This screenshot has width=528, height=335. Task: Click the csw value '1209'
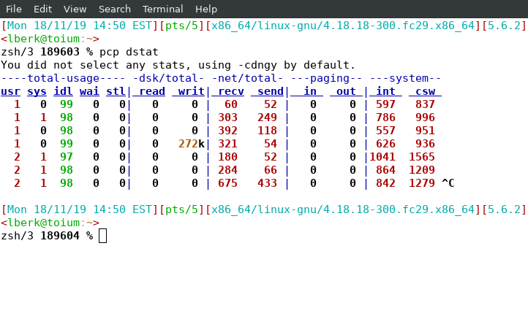point(421,170)
